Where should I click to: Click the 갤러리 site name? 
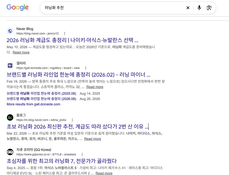(21, 63)
